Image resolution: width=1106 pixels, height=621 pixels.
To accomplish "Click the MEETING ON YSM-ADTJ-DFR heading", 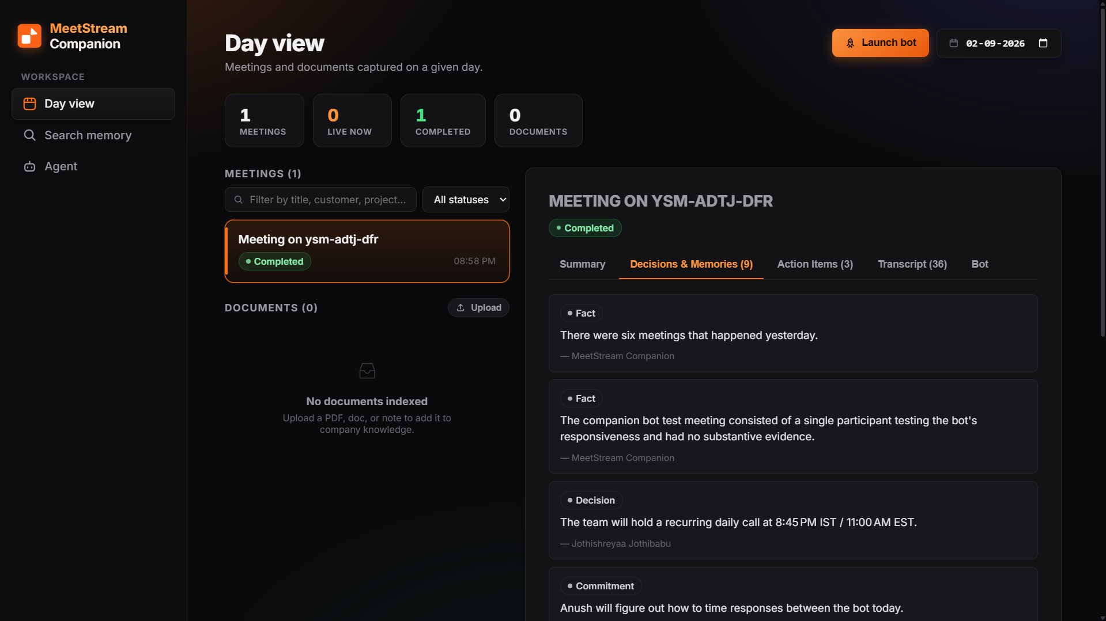I will 660,201.
